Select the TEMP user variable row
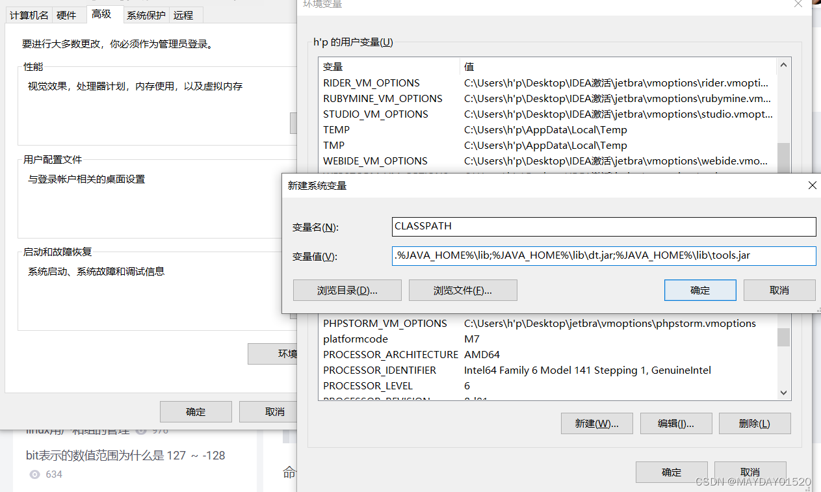Viewport: 821px width, 492px height. tap(547, 130)
